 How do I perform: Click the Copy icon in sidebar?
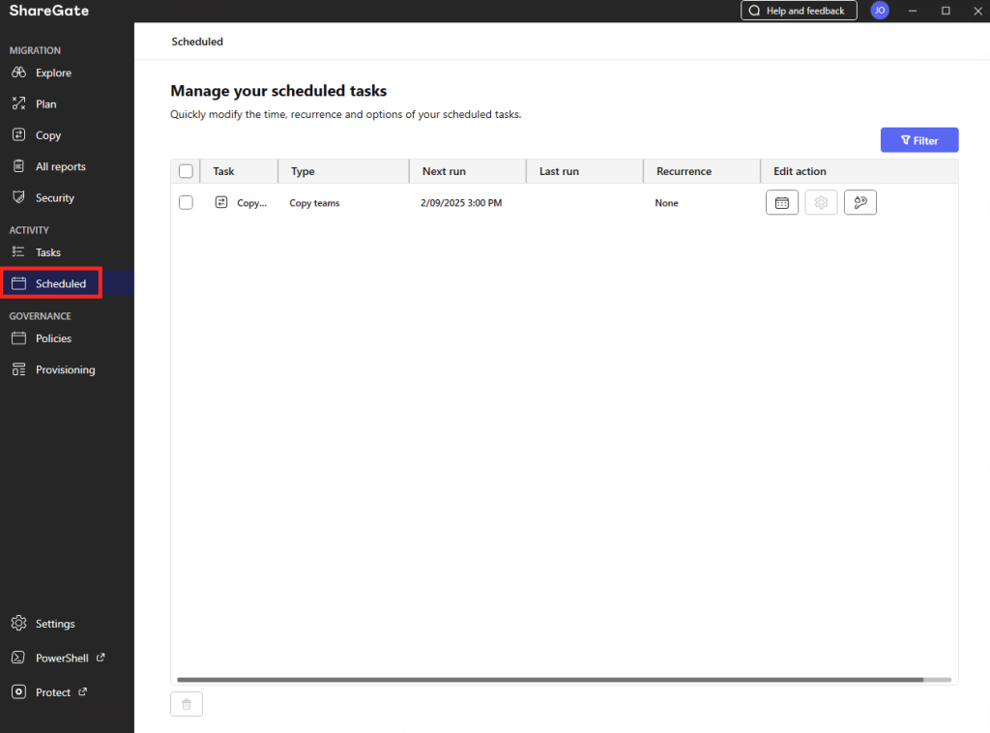pyautogui.click(x=19, y=134)
